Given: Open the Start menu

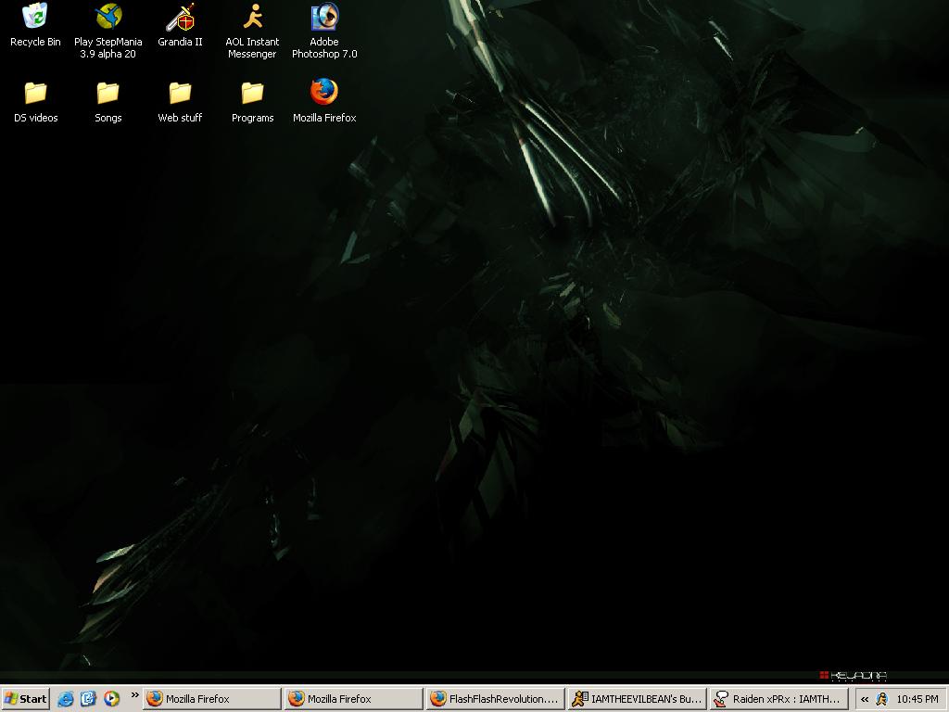Looking at the screenshot, I should tap(25, 699).
